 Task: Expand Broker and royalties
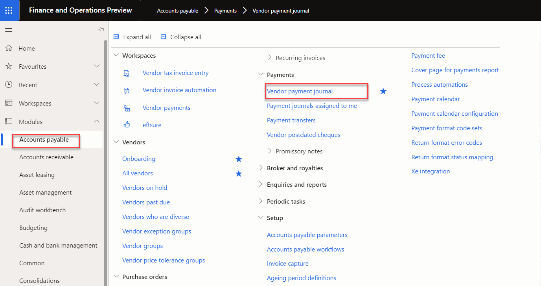[261, 168]
